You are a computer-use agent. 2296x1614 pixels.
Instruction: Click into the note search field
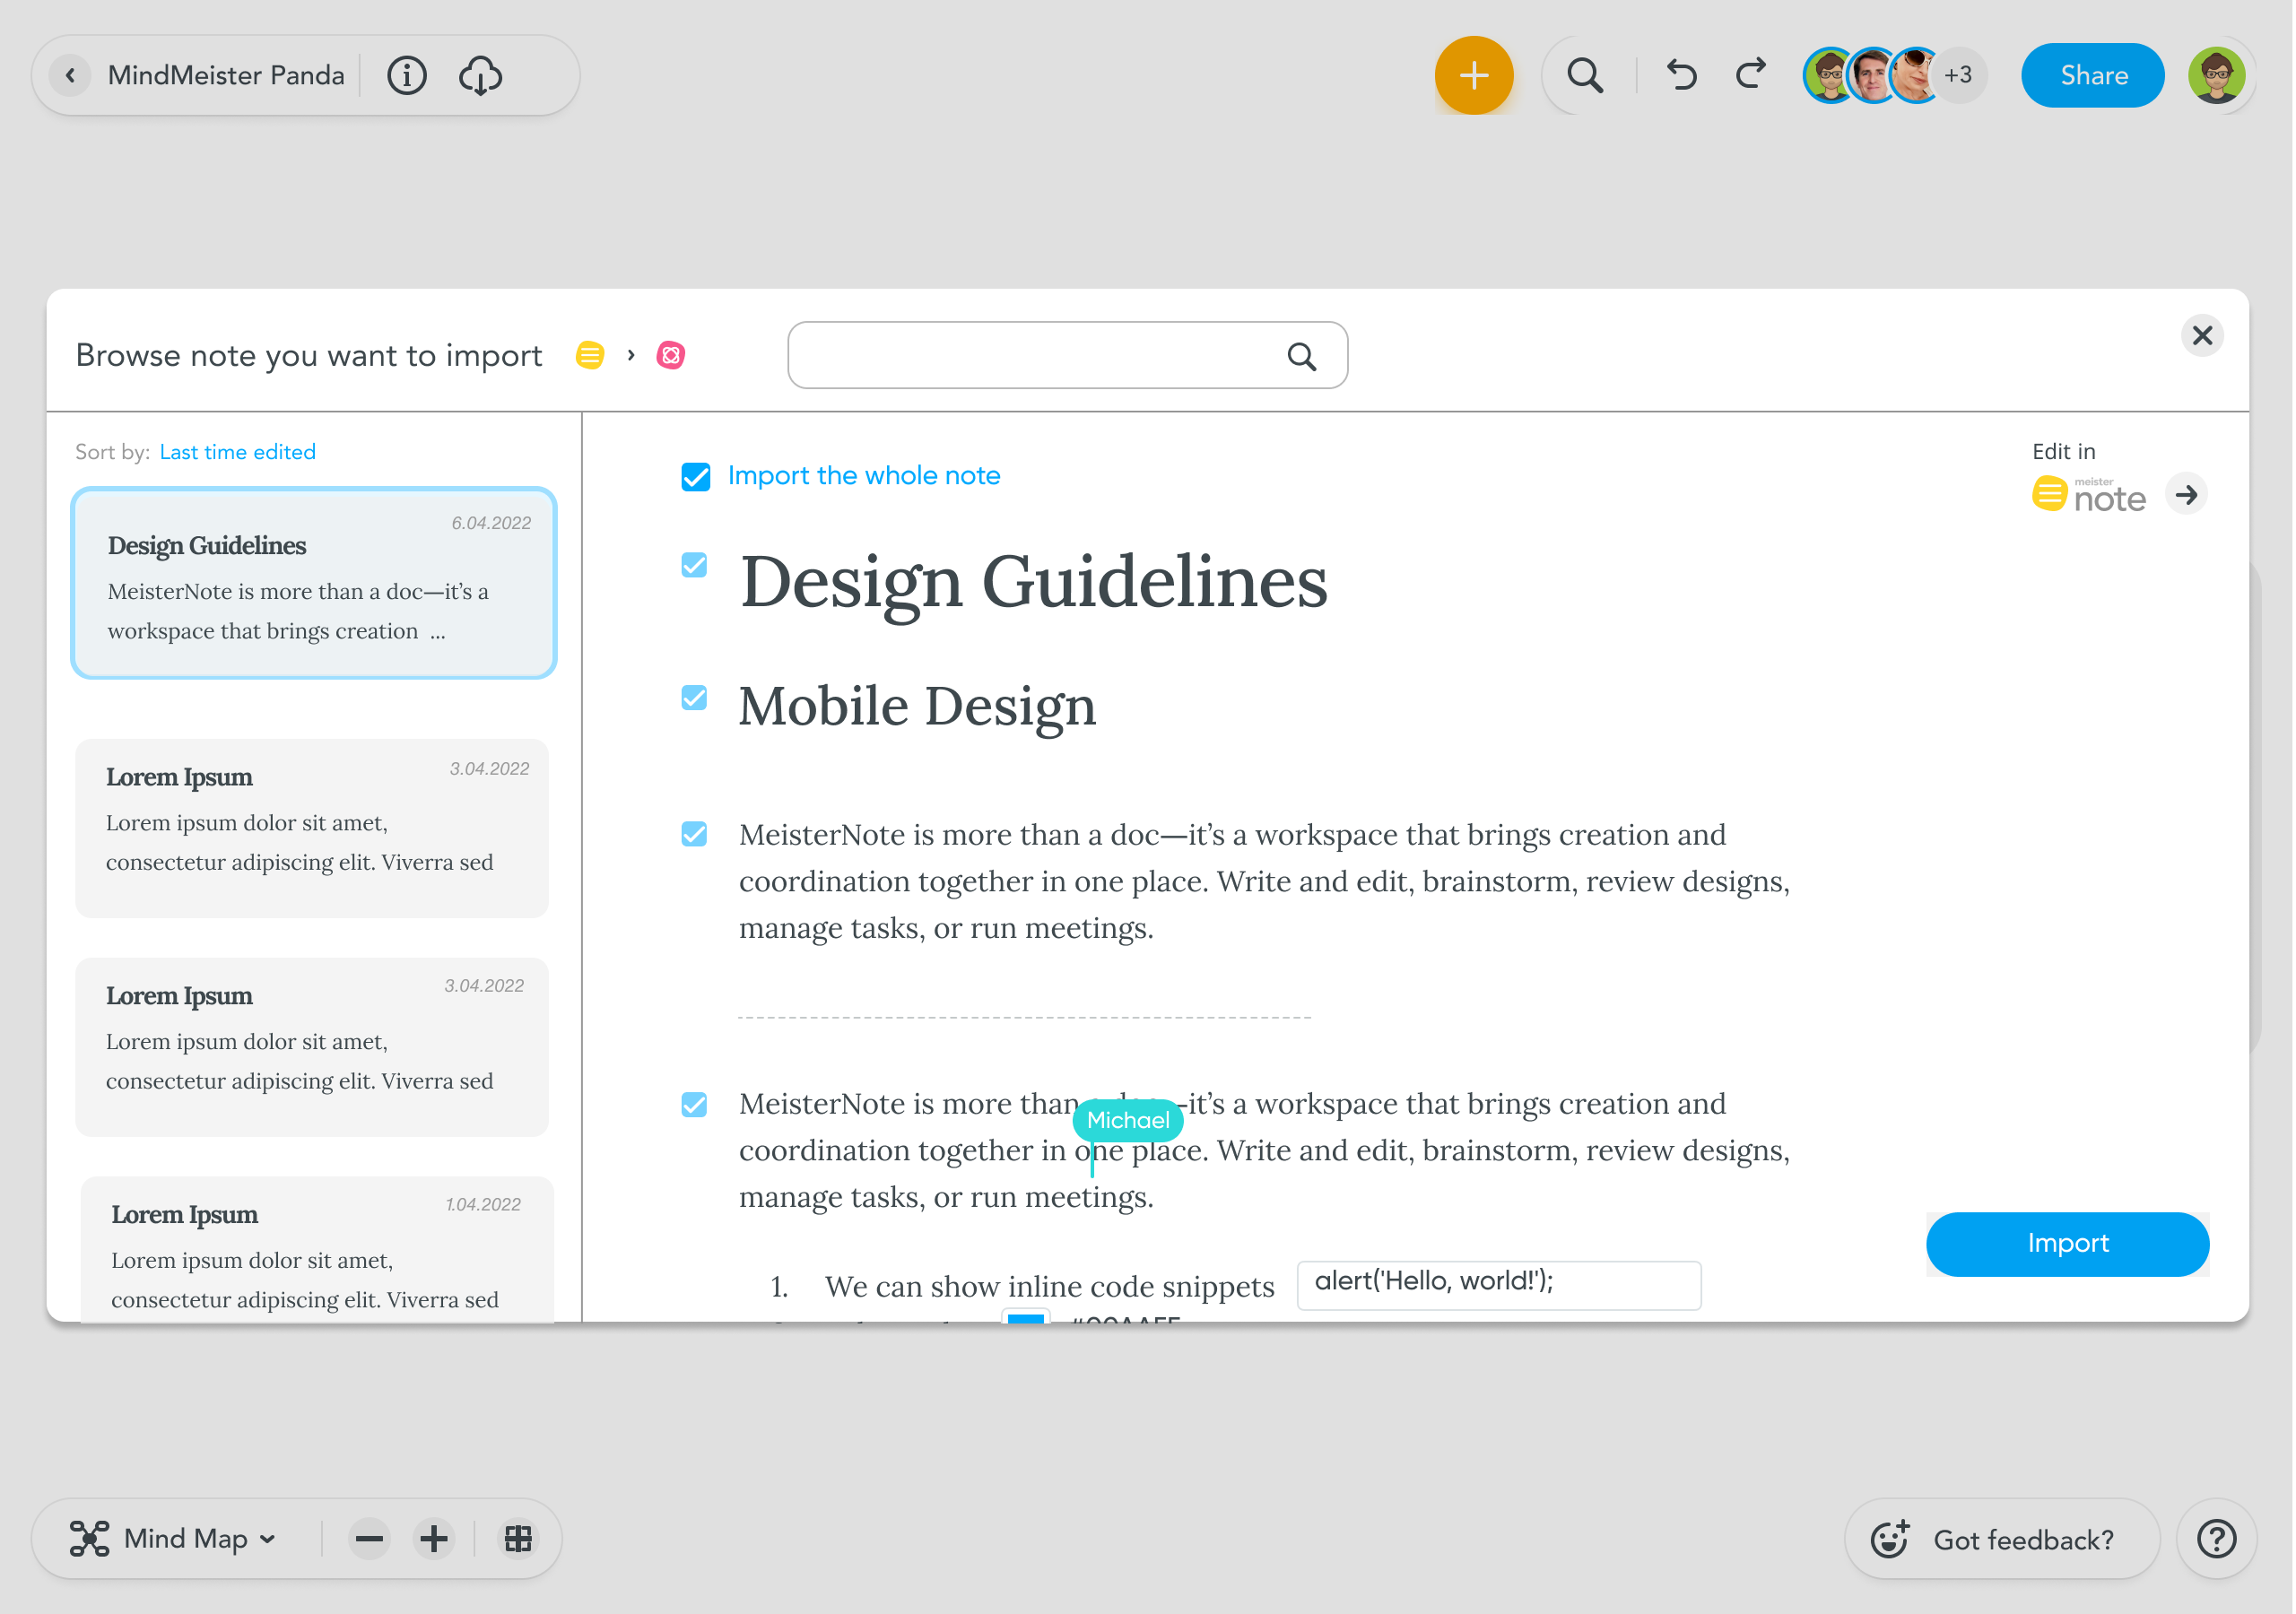[x=1040, y=356]
